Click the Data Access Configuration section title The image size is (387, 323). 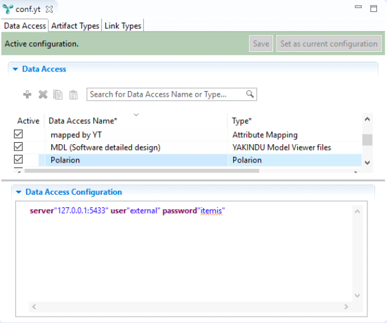[74, 192]
